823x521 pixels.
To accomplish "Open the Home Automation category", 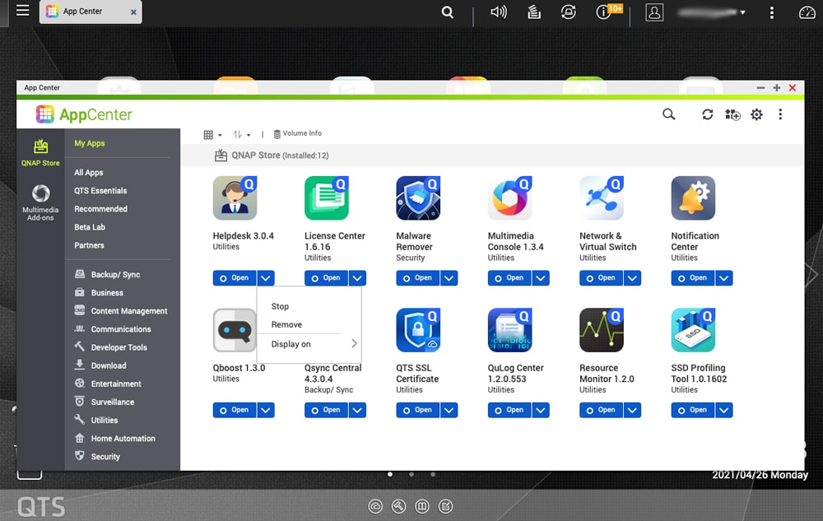I will click(115, 439).
